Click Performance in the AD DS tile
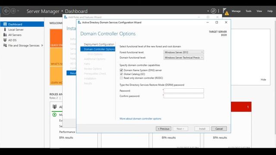The height and width of the screenshot is (155, 276). pos(67,132)
